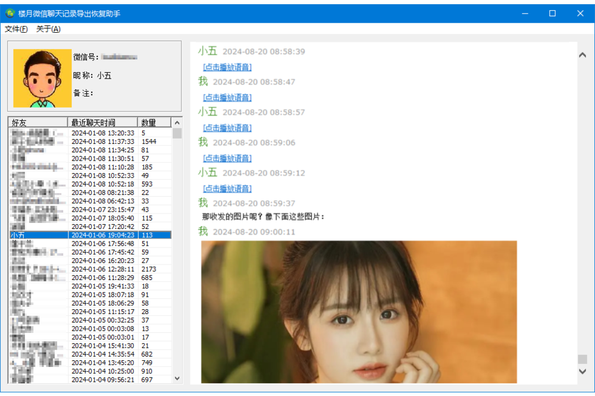Play 小五's voice message from 08:59:12
The width and height of the screenshot is (595, 396).
click(x=227, y=188)
